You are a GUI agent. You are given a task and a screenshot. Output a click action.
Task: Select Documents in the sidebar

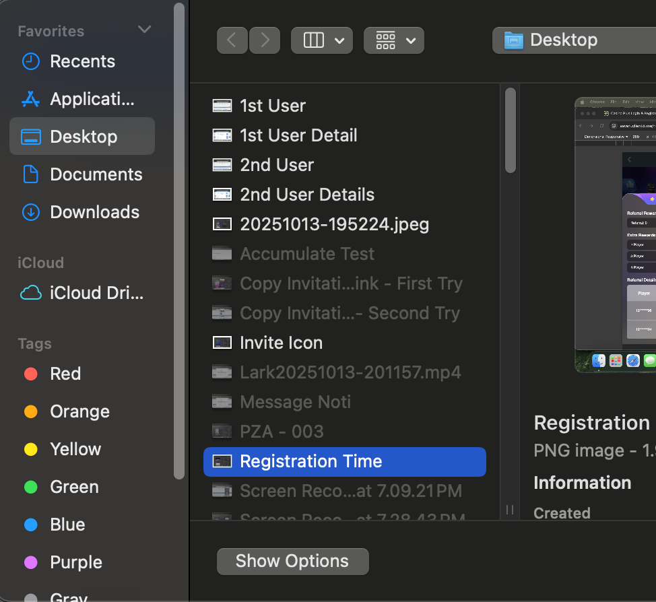pyautogui.click(x=96, y=174)
